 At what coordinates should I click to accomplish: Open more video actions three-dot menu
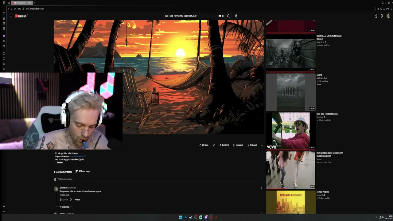[x=262, y=145]
